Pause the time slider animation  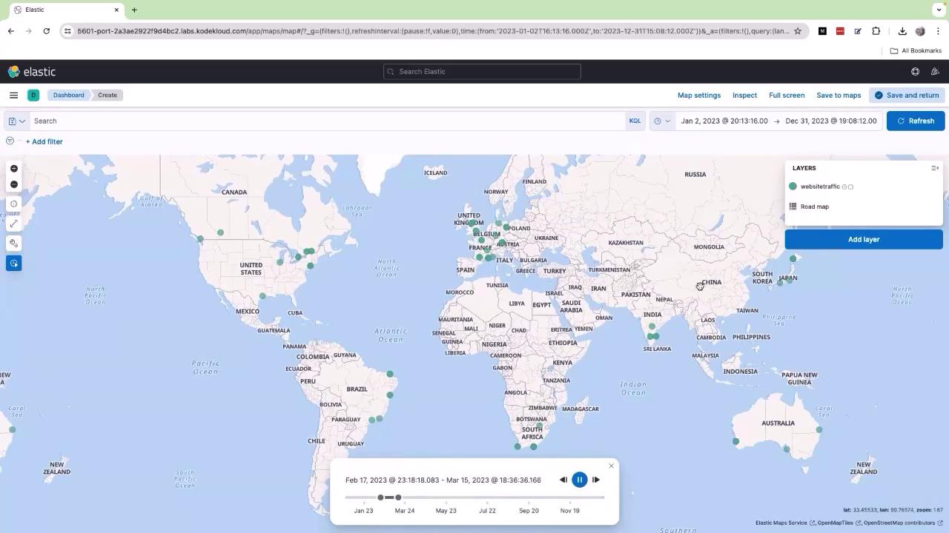pyautogui.click(x=580, y=480)
